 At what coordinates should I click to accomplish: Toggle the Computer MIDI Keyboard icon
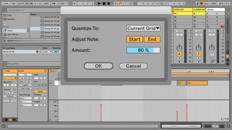pos(201,4)
